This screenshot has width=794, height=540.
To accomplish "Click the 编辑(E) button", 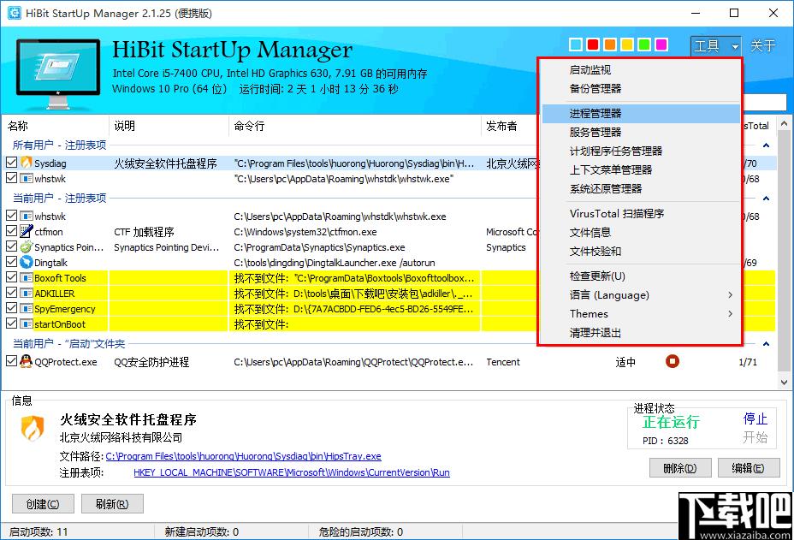I will pyautogui.click(x=748, y=468).
